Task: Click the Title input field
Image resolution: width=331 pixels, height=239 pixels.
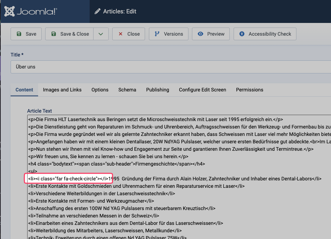Action: click(x=171, y=67)
